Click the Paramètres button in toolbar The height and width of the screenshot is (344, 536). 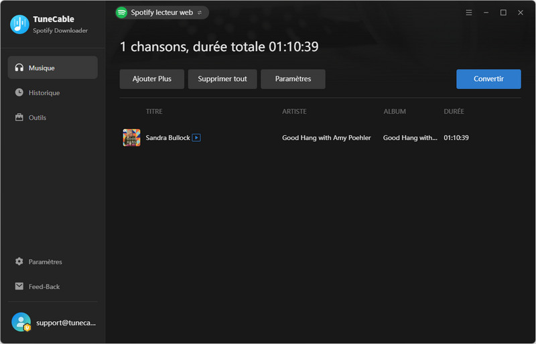coord(293,79)
